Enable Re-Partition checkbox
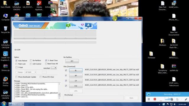 coord(31,60)
